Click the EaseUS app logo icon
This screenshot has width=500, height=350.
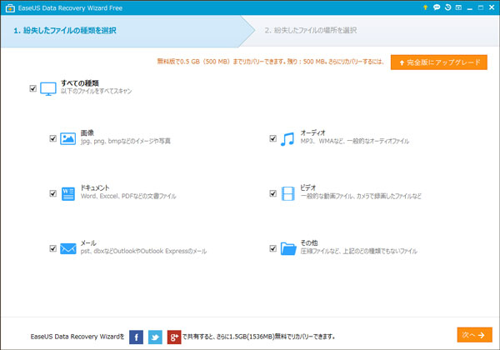click(10, 8)
